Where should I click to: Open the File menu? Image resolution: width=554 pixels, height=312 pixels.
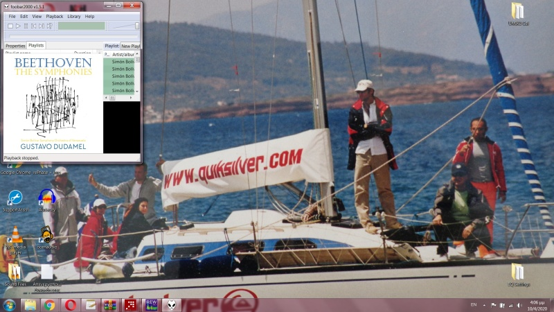12,16
